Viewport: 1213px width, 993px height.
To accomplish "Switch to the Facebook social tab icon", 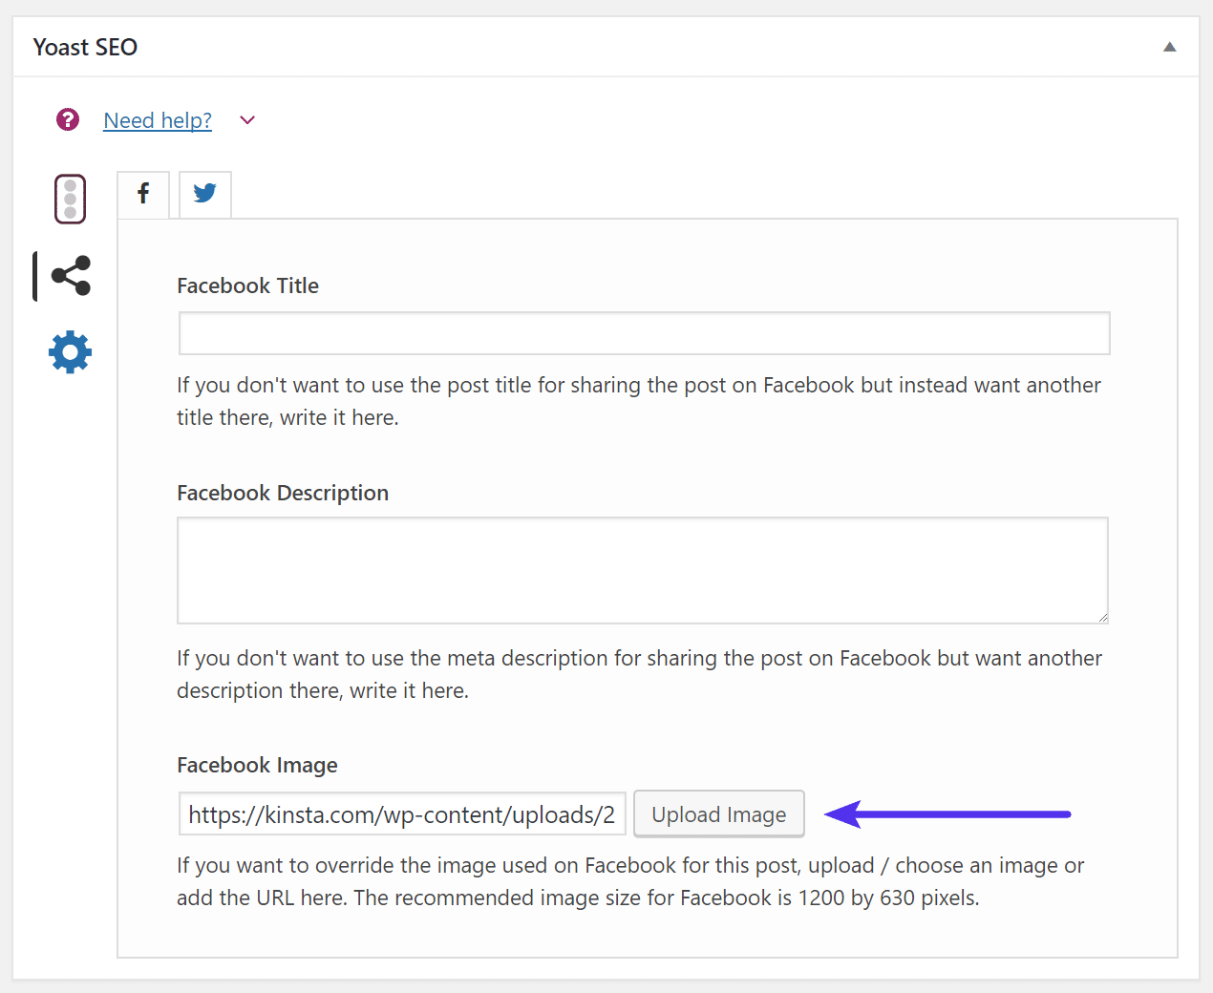I will point(142,194).
